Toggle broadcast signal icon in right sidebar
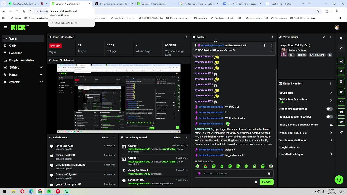Viewport: 347px width, 195px height. click(341, 102)
